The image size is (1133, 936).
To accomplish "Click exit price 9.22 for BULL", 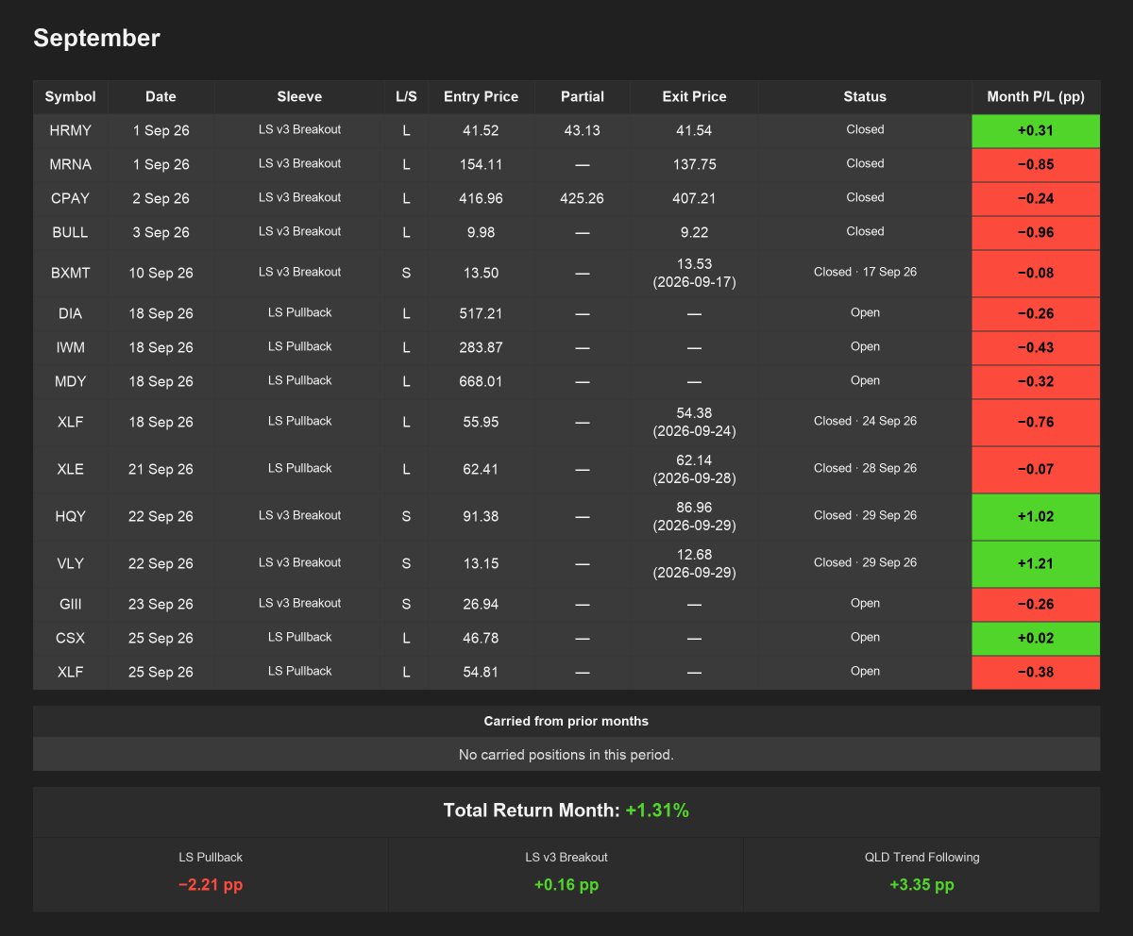I will pos(694,232).
